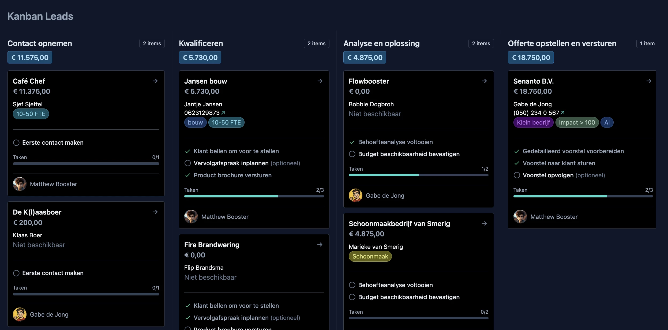Click the '10-50 FTE' tag on Jansen bouw

click(226, 122)
